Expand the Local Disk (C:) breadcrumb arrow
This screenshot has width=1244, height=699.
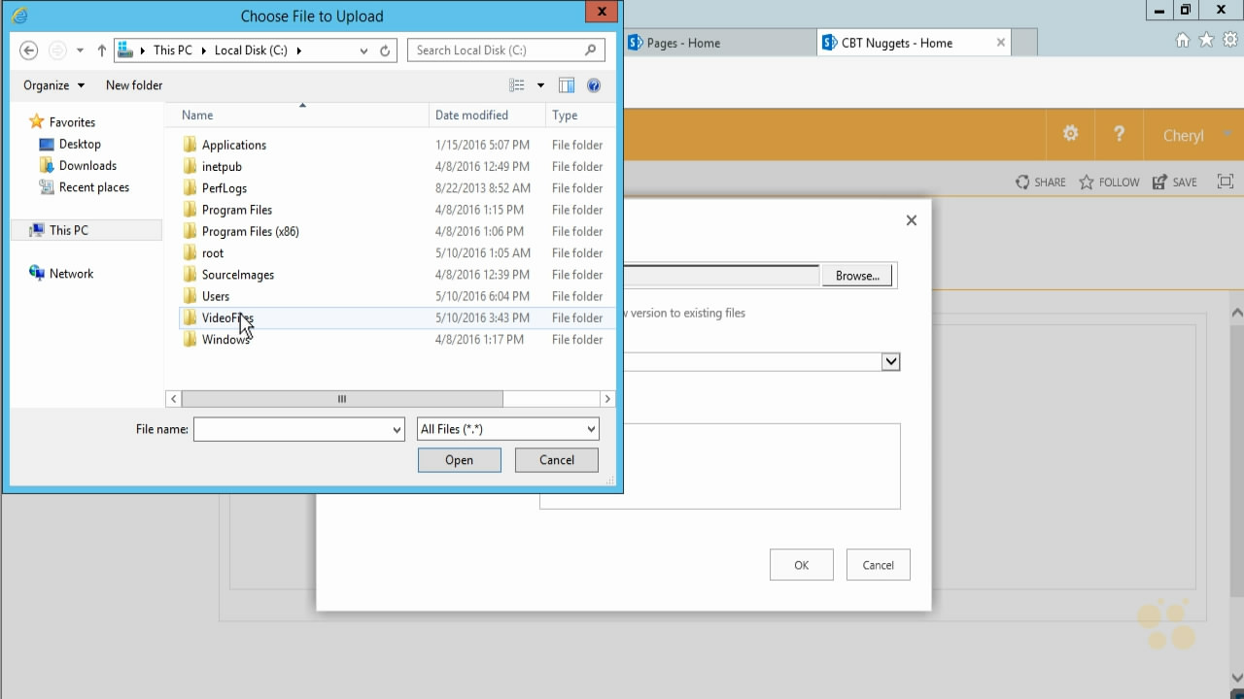(298, 50)
